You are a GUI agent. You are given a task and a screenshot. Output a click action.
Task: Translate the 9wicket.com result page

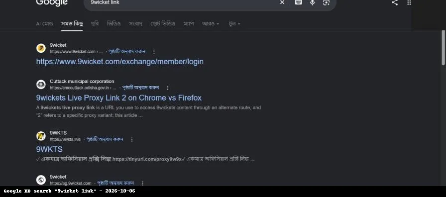tap(127, 51)
